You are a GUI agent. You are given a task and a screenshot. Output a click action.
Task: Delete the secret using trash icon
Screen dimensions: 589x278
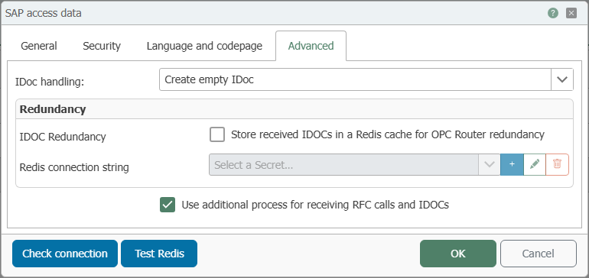[557, 164]
